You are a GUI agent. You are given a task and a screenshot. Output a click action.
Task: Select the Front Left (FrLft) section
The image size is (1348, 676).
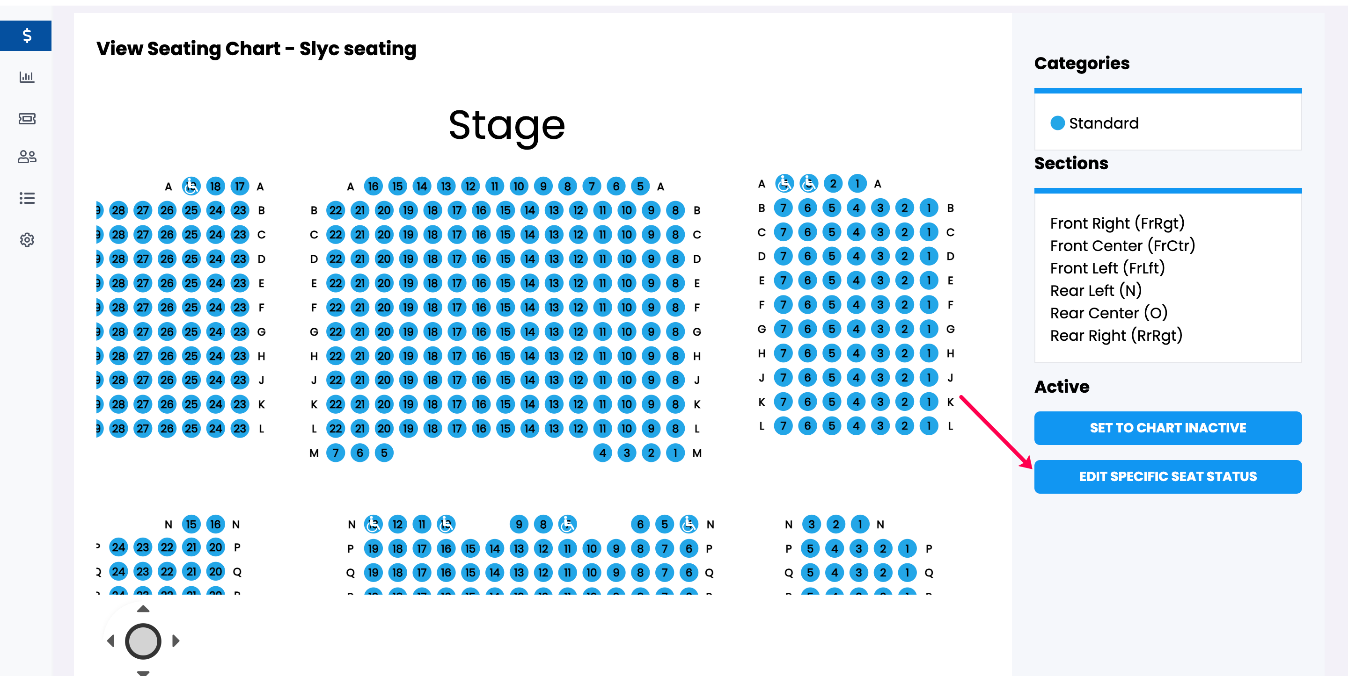coord(1107,268)
